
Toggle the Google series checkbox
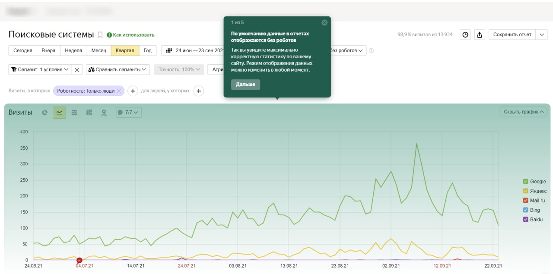(x=526, y=182)
